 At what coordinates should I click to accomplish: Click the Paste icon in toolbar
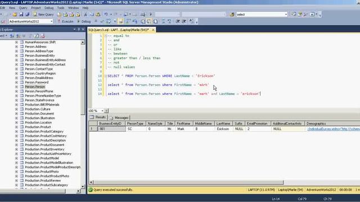click(98, 15)
